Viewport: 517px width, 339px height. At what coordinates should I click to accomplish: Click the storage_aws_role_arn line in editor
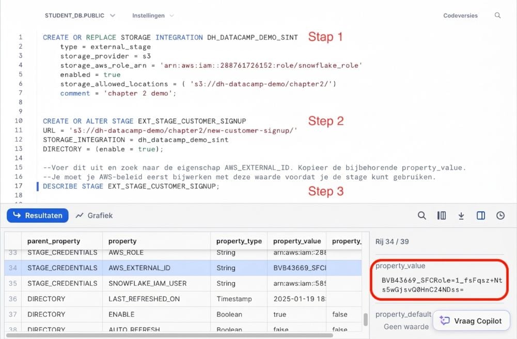point(211,65)
